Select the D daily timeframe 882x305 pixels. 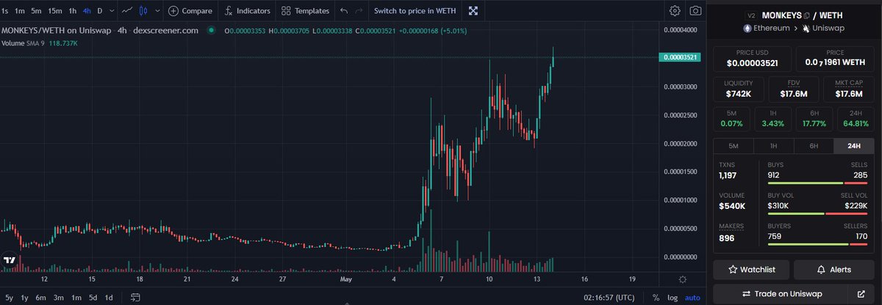coord(101,11)
